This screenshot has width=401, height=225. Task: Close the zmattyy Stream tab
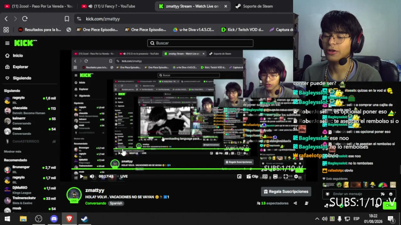pyautogui.click(x=226, y=6)
